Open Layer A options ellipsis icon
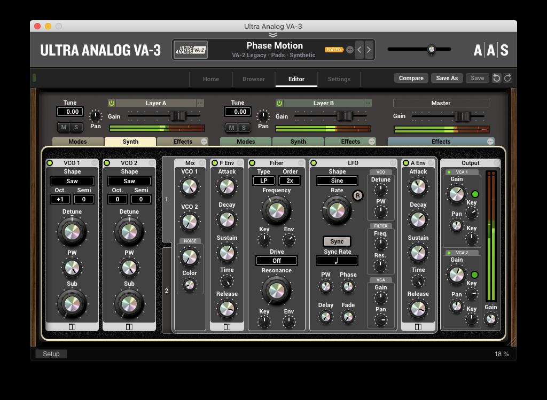The height and width of the screenshot is (400, 547). 200,103
